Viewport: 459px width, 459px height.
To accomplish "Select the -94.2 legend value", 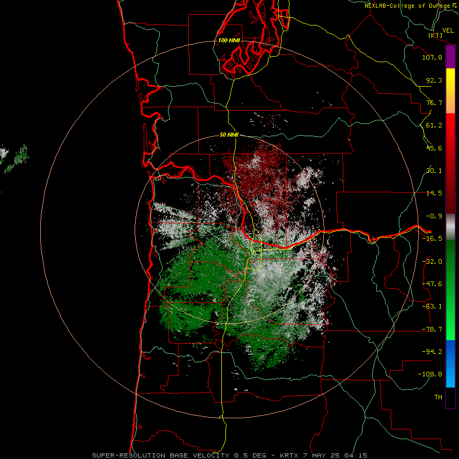I will [x=432, y=352].
